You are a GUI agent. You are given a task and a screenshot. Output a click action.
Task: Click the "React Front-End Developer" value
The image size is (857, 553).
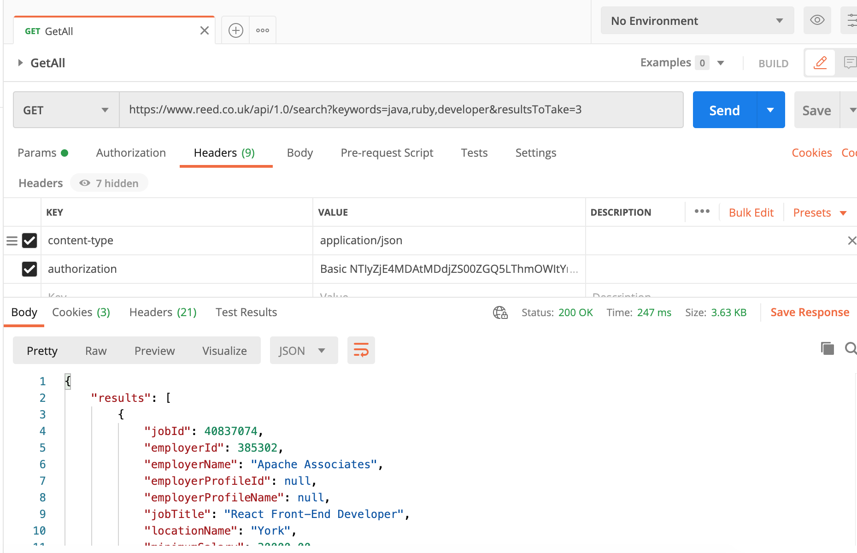[314, 514]
